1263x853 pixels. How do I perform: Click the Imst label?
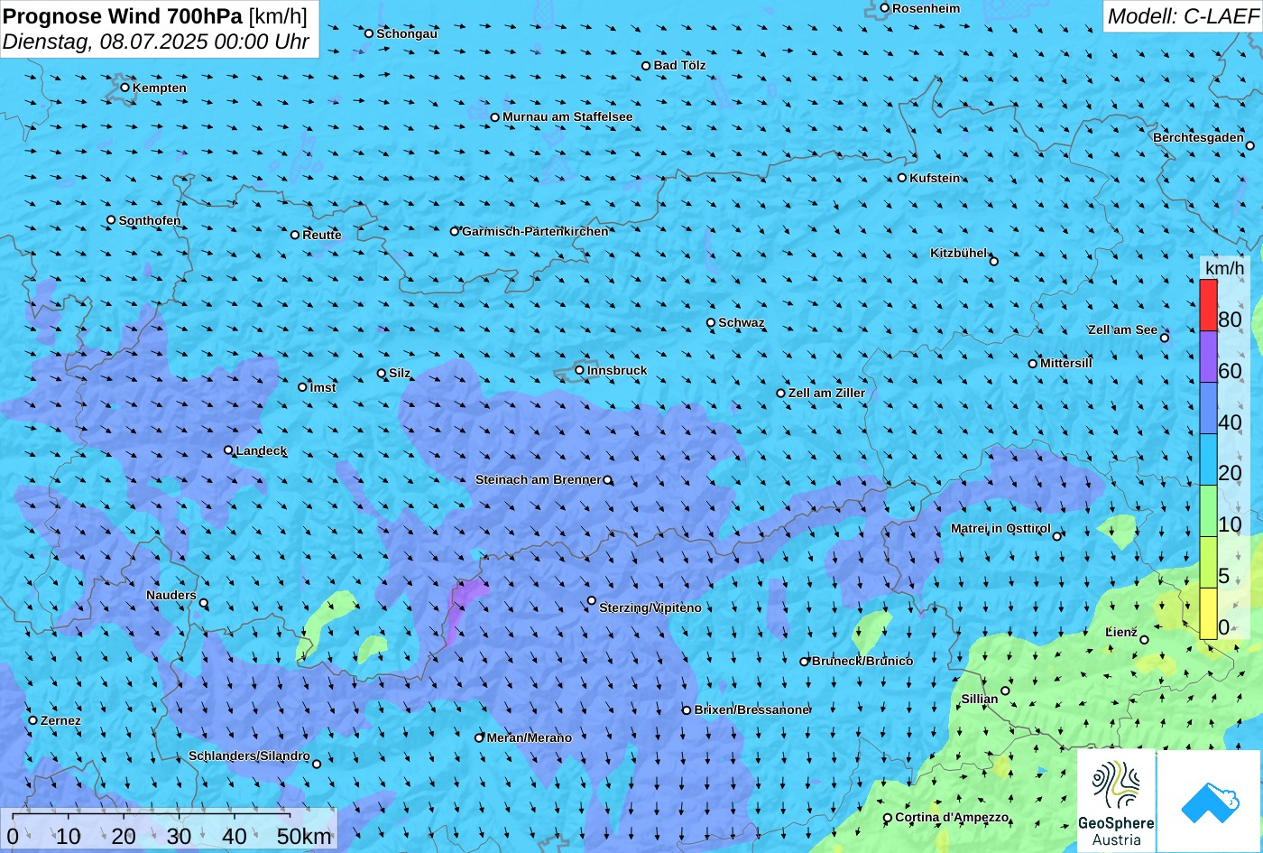(x=323, y=387)
